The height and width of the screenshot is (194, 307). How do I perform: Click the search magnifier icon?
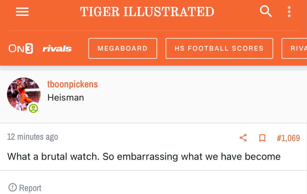(x=266, y=11)
